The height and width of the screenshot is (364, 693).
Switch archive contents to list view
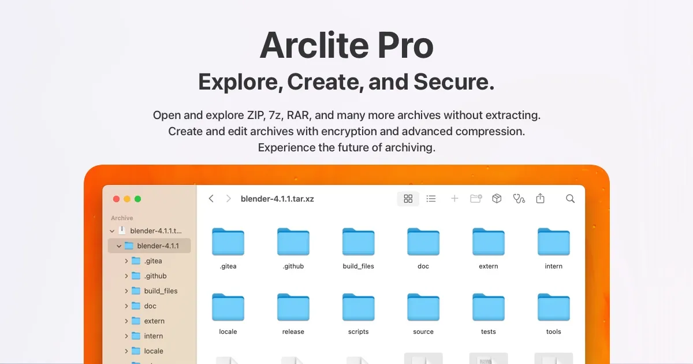coord(431,198)
